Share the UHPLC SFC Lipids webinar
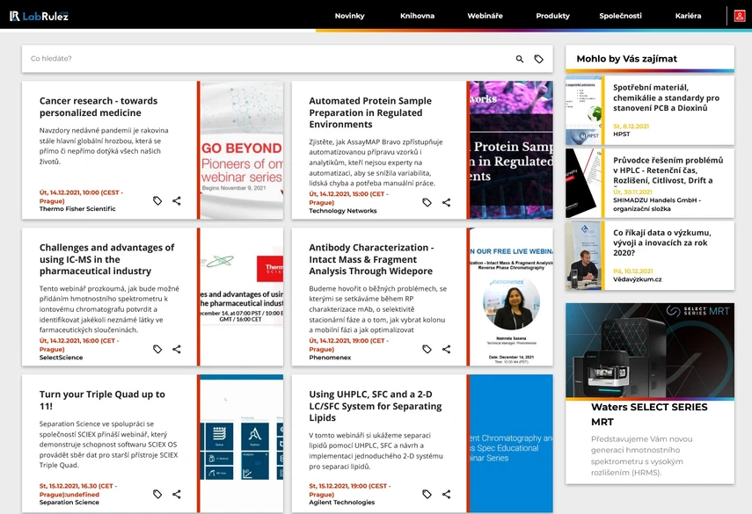The height and width of the screenshot is (514, 752). pos(446,494)
